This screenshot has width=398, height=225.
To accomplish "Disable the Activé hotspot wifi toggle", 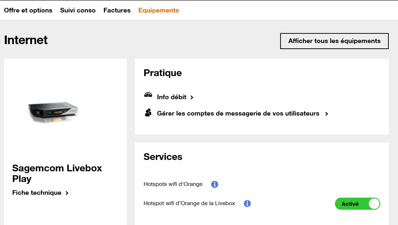I will [357, 204].
